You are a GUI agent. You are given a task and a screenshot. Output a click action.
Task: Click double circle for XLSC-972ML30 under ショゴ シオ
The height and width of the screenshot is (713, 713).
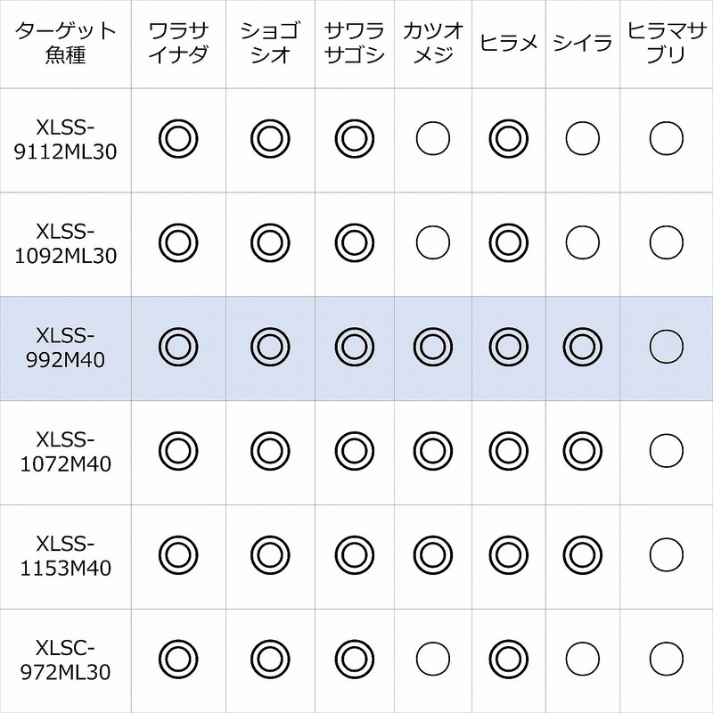point(270,660)
